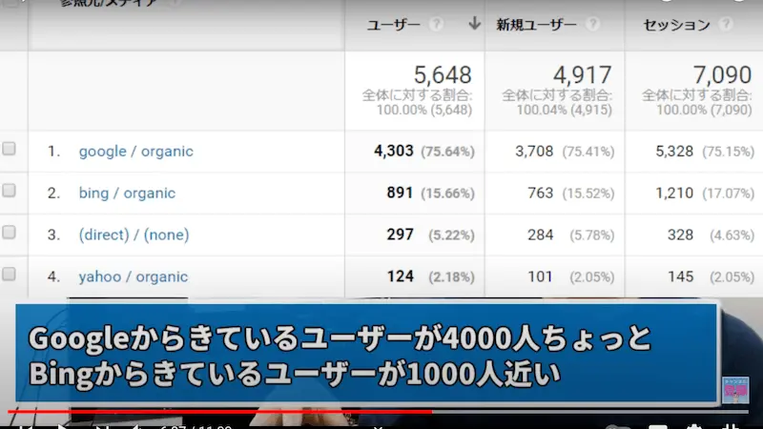Click the 4,303 users value for google
The image size is (763, 429).
pyautogui.click(x=393, y=151)
